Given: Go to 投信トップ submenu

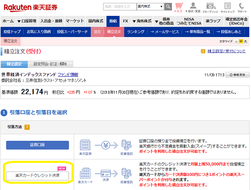Looking at the screenshot, I should pos(12,32).
